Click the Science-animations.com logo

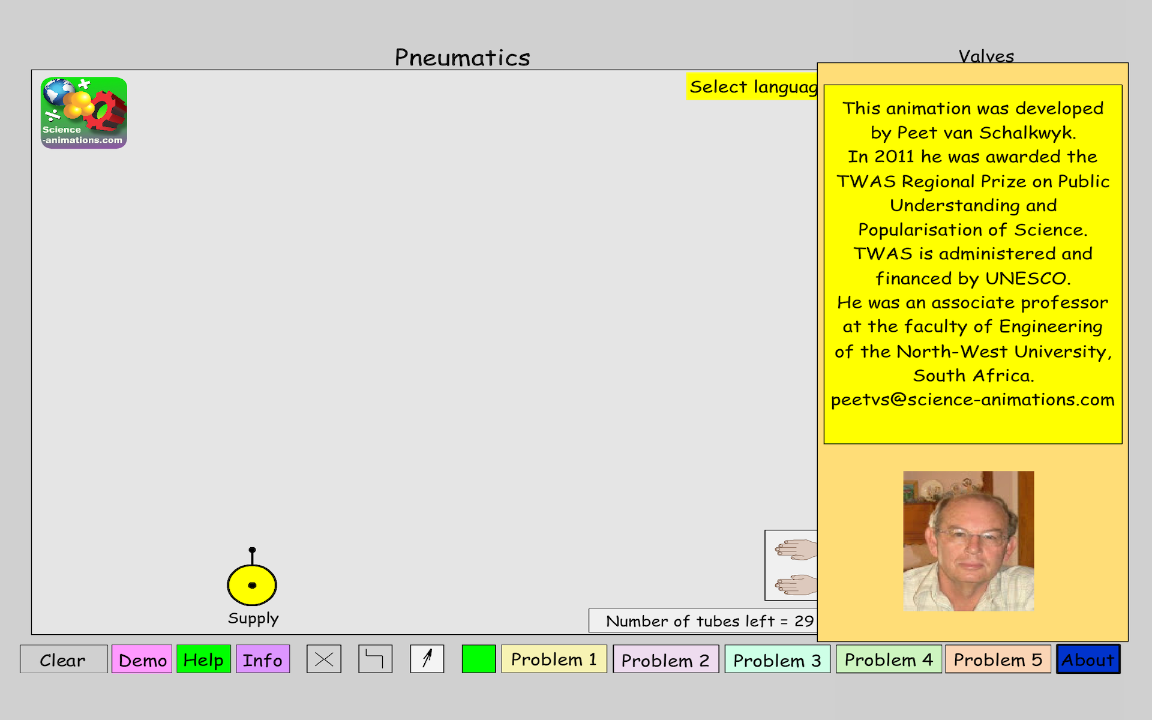coord(84,113)
